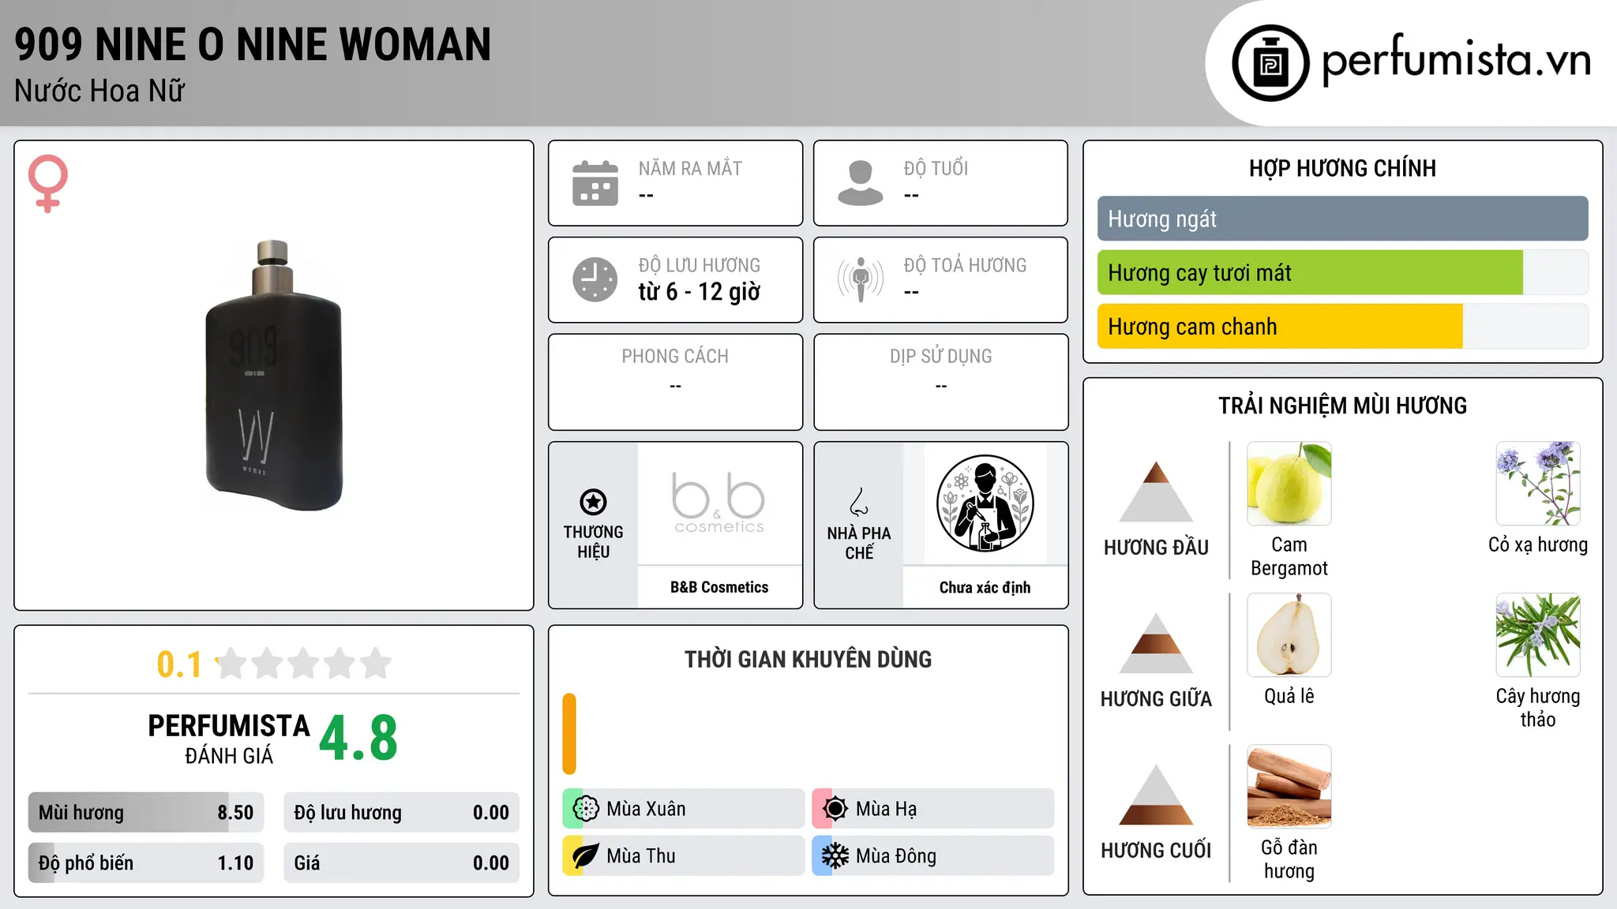Click the Hương cay tươi mát accord bar

point(1343,272)
